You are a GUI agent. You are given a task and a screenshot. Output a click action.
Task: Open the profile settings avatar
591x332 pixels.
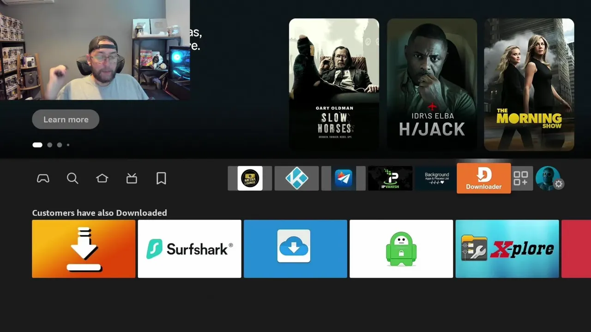click(548, 178)
